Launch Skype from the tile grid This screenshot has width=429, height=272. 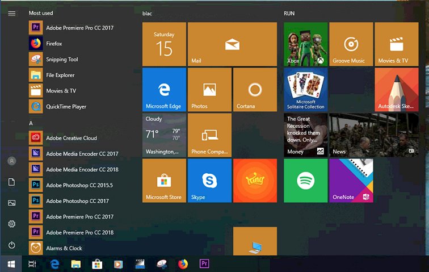209,181
